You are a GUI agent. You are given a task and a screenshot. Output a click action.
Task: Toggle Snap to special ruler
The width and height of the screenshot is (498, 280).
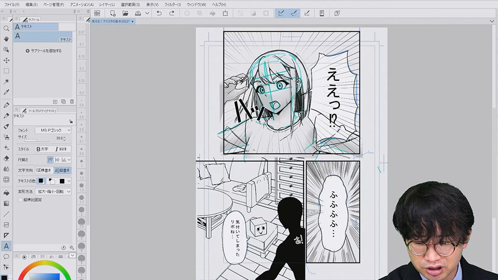(294, 13)
